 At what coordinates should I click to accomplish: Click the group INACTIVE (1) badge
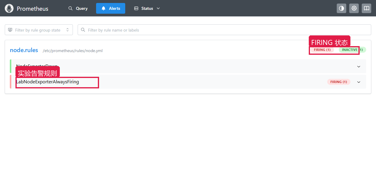352,50
